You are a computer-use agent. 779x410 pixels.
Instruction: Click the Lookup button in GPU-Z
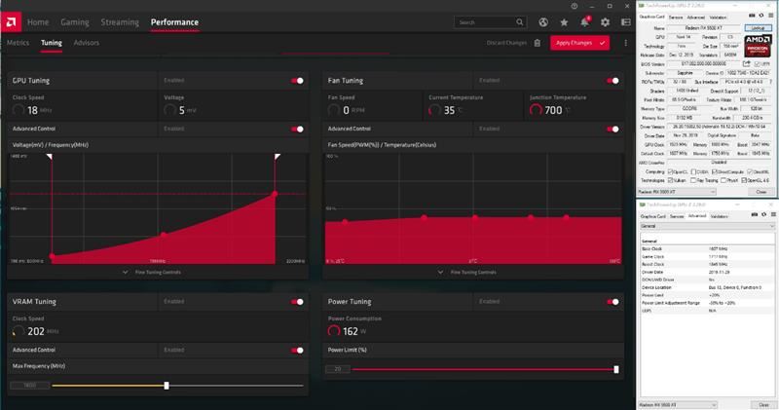click(758, 28)
